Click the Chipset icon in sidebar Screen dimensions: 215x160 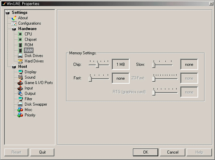pos(20,39)
